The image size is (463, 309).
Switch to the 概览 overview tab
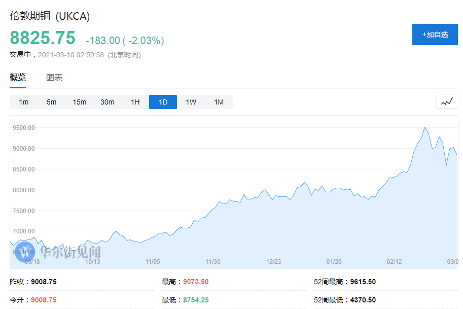click(18, 78)
